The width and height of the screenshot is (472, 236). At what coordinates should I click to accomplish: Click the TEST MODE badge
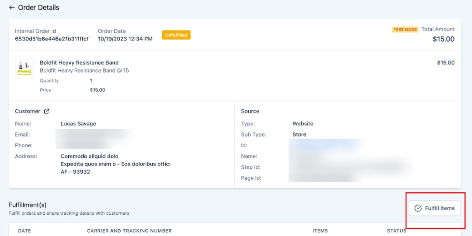tap(405, 29)
